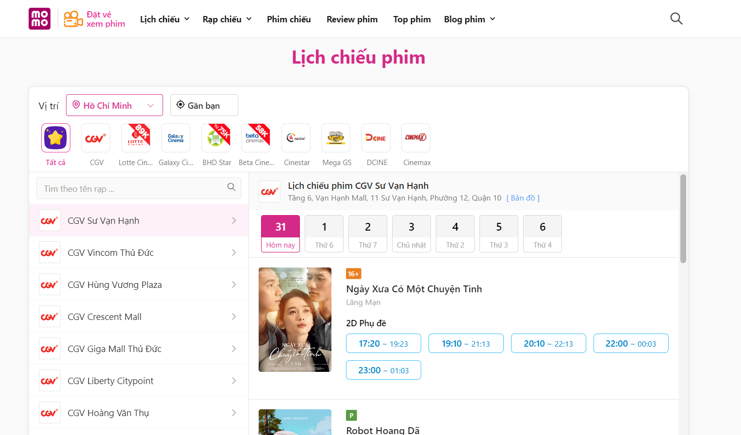741x435 pixels.
Task: Go to Review phim page
Action: point(352,19)
